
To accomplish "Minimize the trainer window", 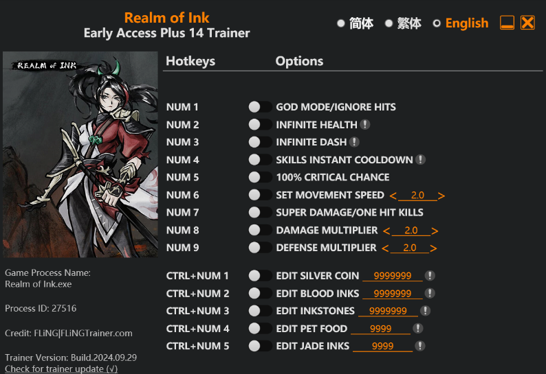I will [507, 23].
